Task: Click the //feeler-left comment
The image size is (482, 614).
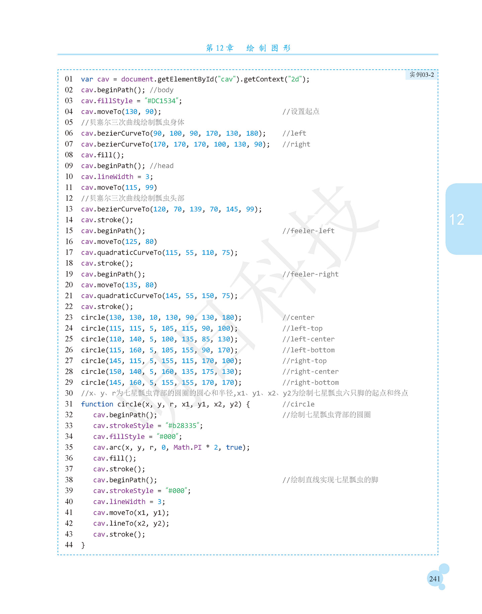Action: pos(308,231)
